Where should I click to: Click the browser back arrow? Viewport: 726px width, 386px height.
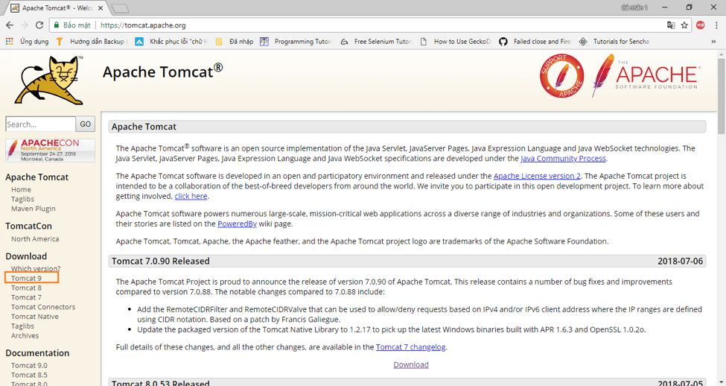9,25
